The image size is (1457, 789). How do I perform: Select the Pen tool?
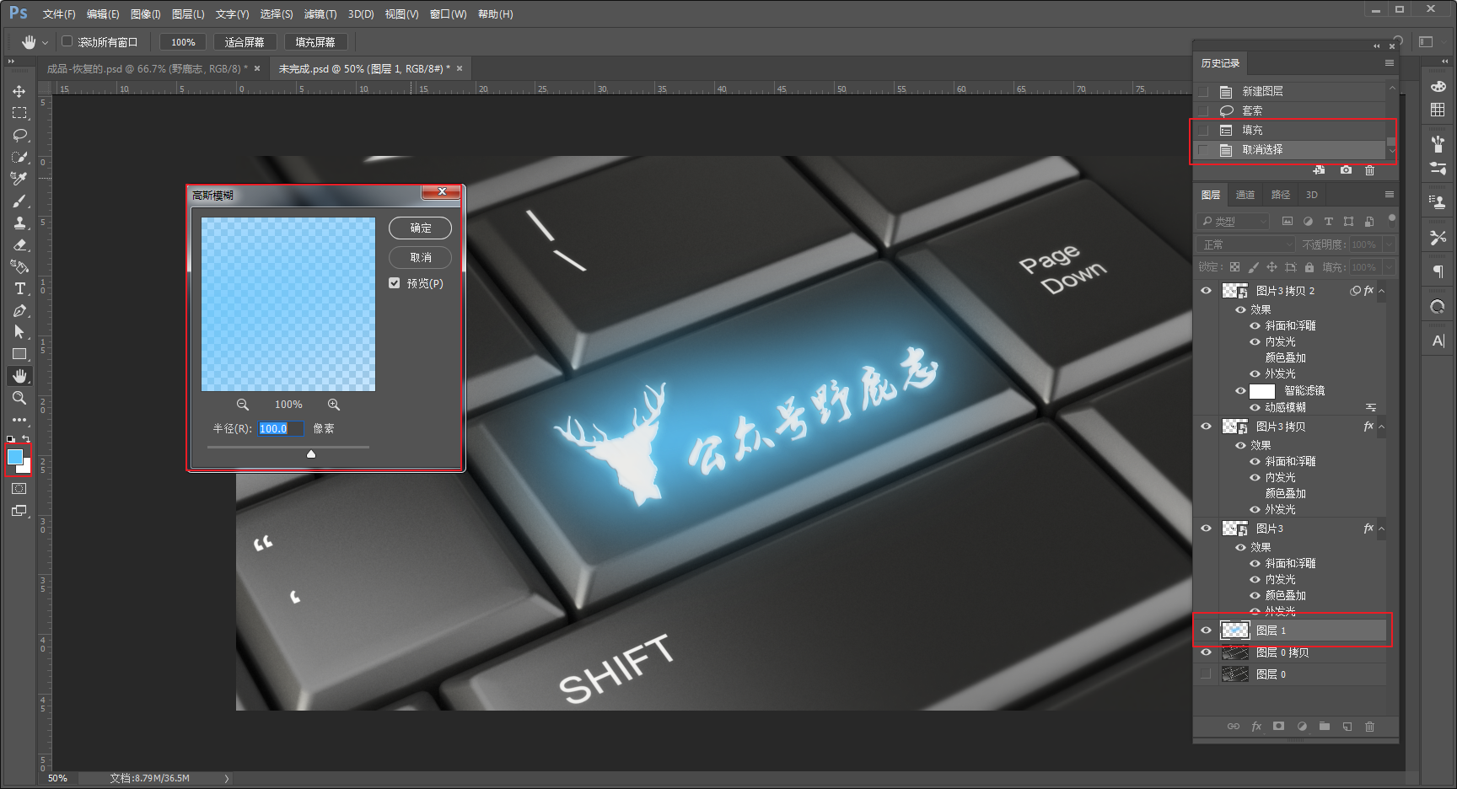(19, 310)
